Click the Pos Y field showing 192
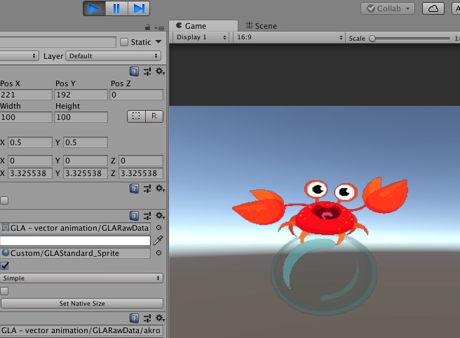Image resolution: width=460 pixels, height=338 pixels. click(x=81, y=95)
